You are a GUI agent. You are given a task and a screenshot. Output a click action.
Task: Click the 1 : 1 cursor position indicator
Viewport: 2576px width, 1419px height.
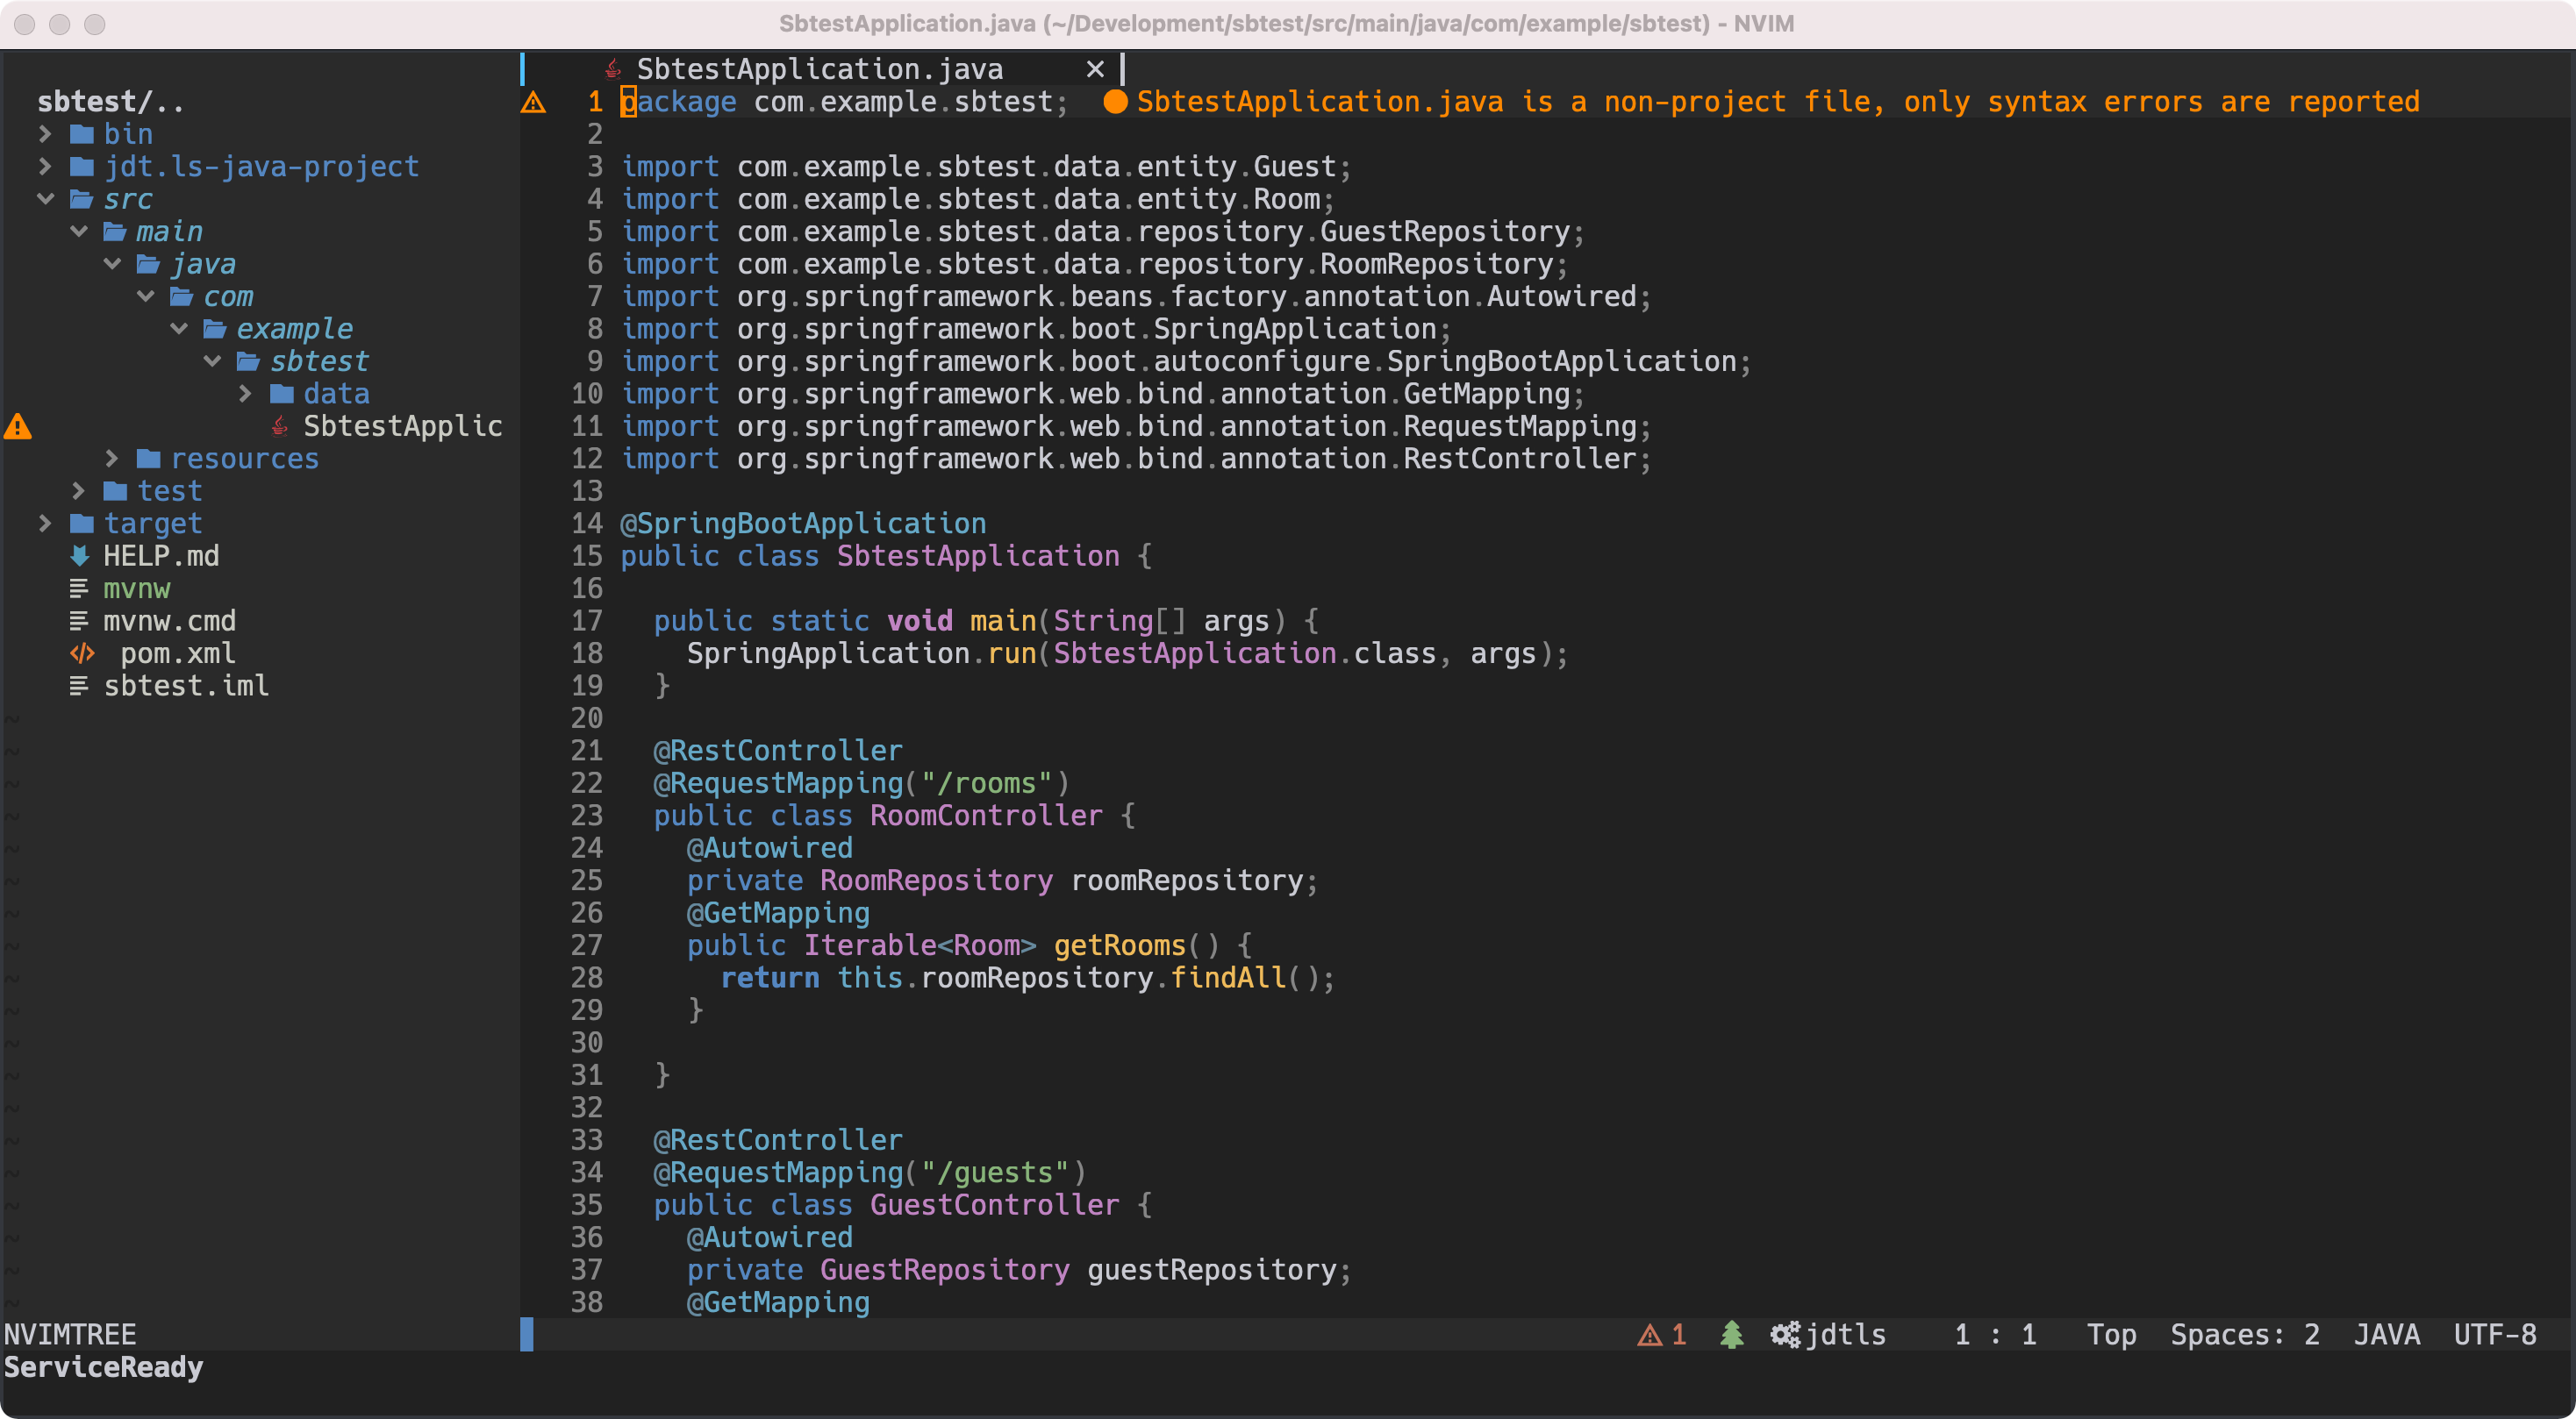(x=1994, y=1334)
